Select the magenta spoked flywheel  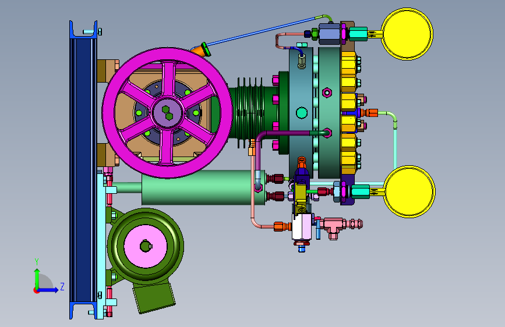point(167,113)
